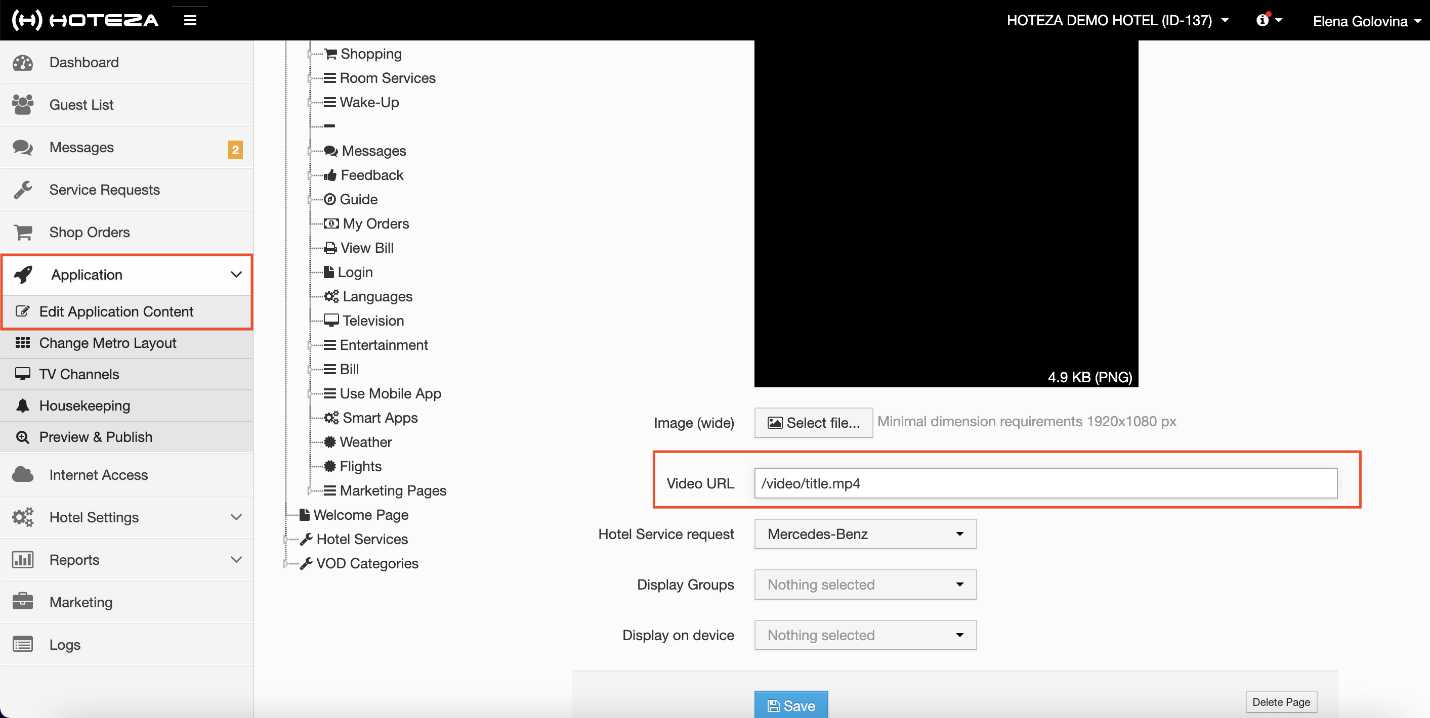The height and width of the screenshot is (718, 1430).
Task: Select Flights in the page tree
Action: (x=360, y=467)
